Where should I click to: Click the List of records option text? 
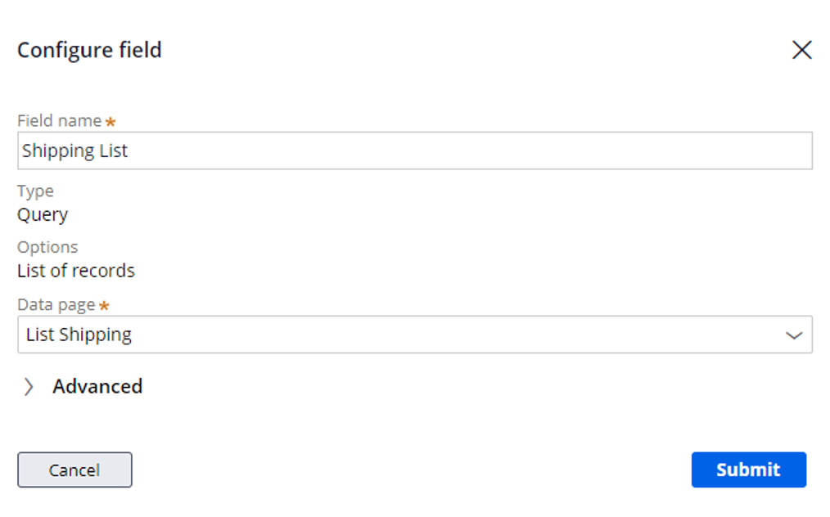pyautogui.click(x=76, y=271)
